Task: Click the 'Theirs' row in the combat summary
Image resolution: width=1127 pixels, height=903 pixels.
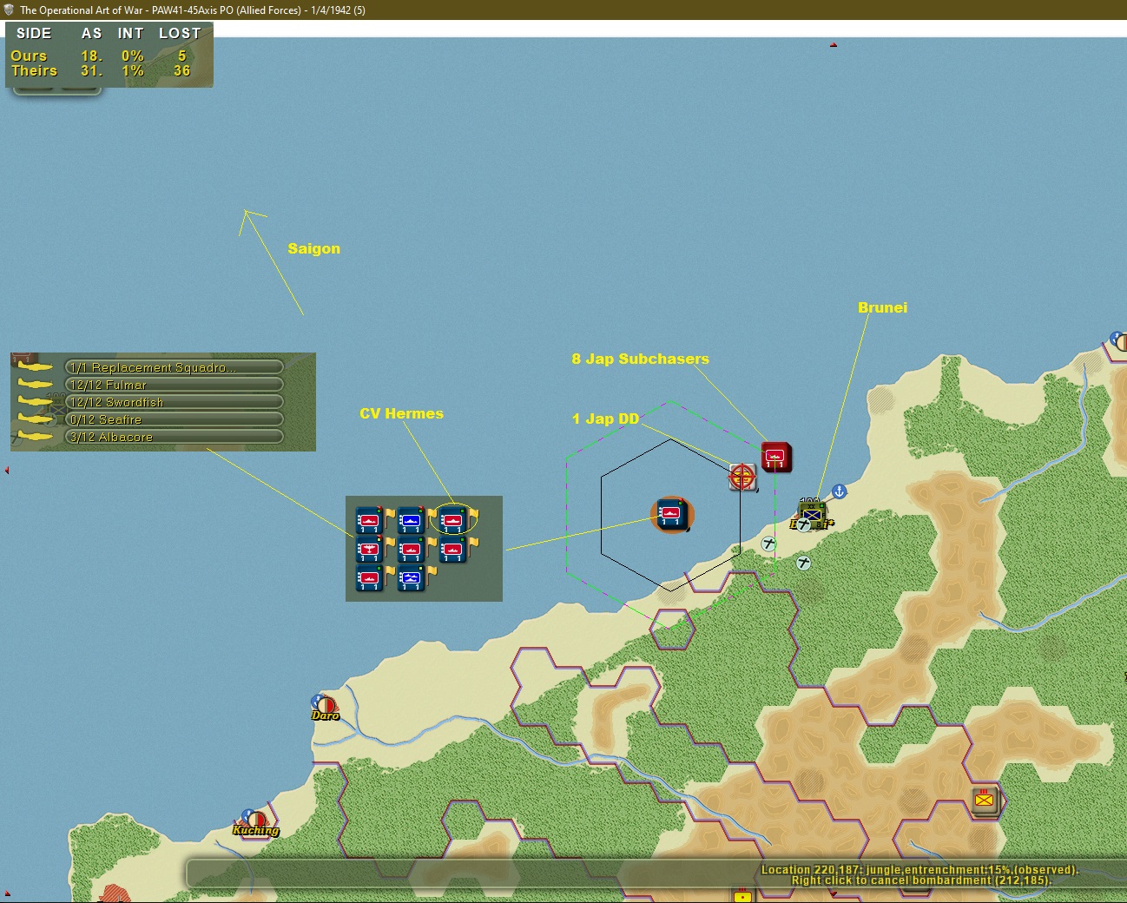Action: pyautogui.click(x=100, y=71)
